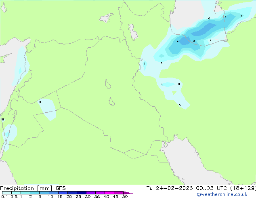Pick the 15–20 mm legend swatch
The image size is (256, 198).
[x=63, y=193]
